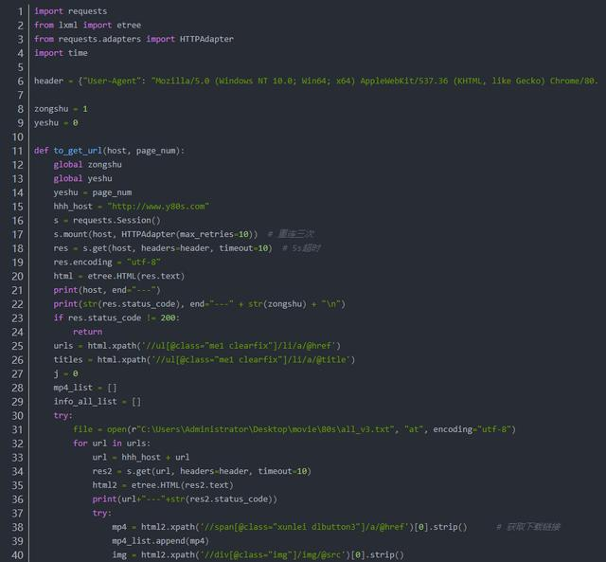Click the 'try:' keyword on line 30
Image resolution: width=606 pixels, height=562 pixels.
point(63,415)
